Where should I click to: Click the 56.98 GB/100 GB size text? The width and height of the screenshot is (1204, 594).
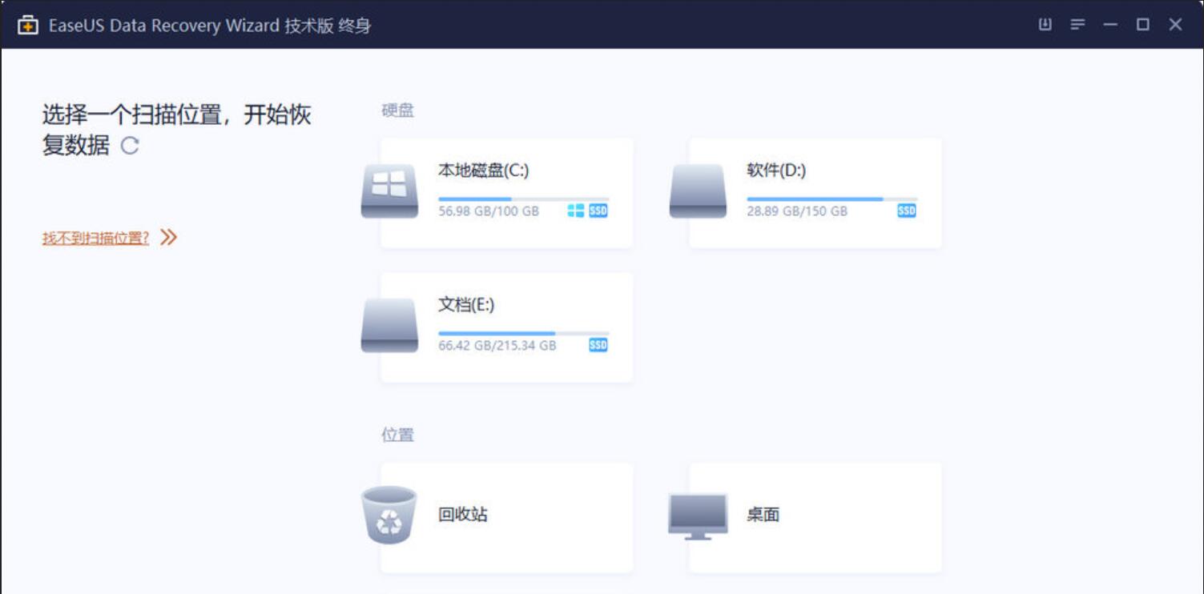489,211
